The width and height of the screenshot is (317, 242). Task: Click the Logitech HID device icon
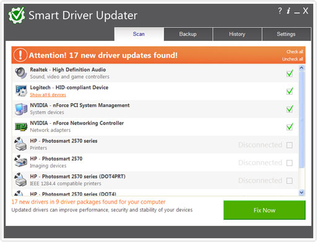pyautogui.click(x=21, y=90)
